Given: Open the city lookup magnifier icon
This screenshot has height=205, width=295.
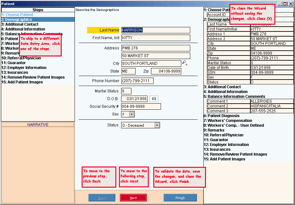Looking at the screenshot, I should pos(185,63).
